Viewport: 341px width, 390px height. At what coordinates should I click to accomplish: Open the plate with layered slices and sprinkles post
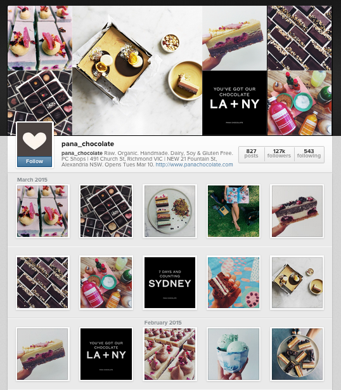(x=170, y=211)
